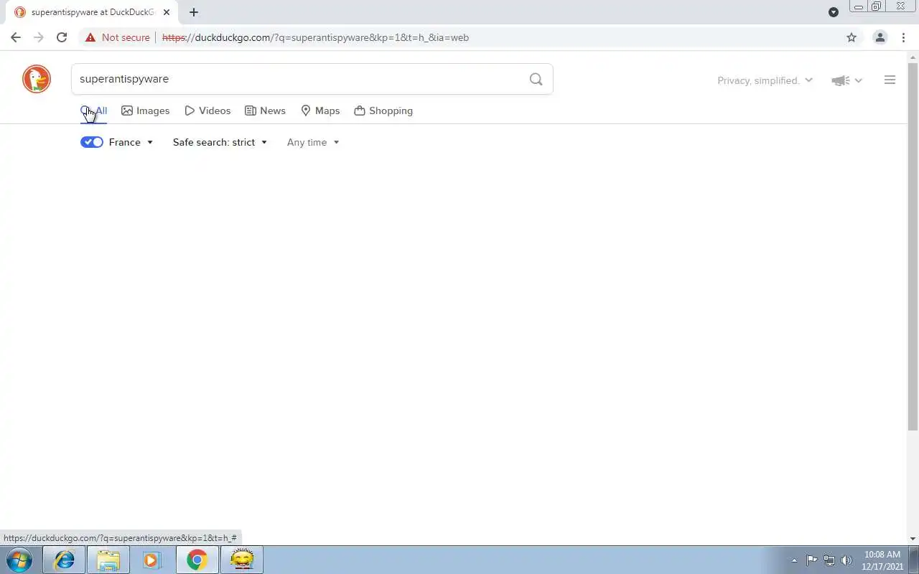The height and width of the screenshot is (574, 919).
Task: Open the France region dropdown
Action: [131, 142]
